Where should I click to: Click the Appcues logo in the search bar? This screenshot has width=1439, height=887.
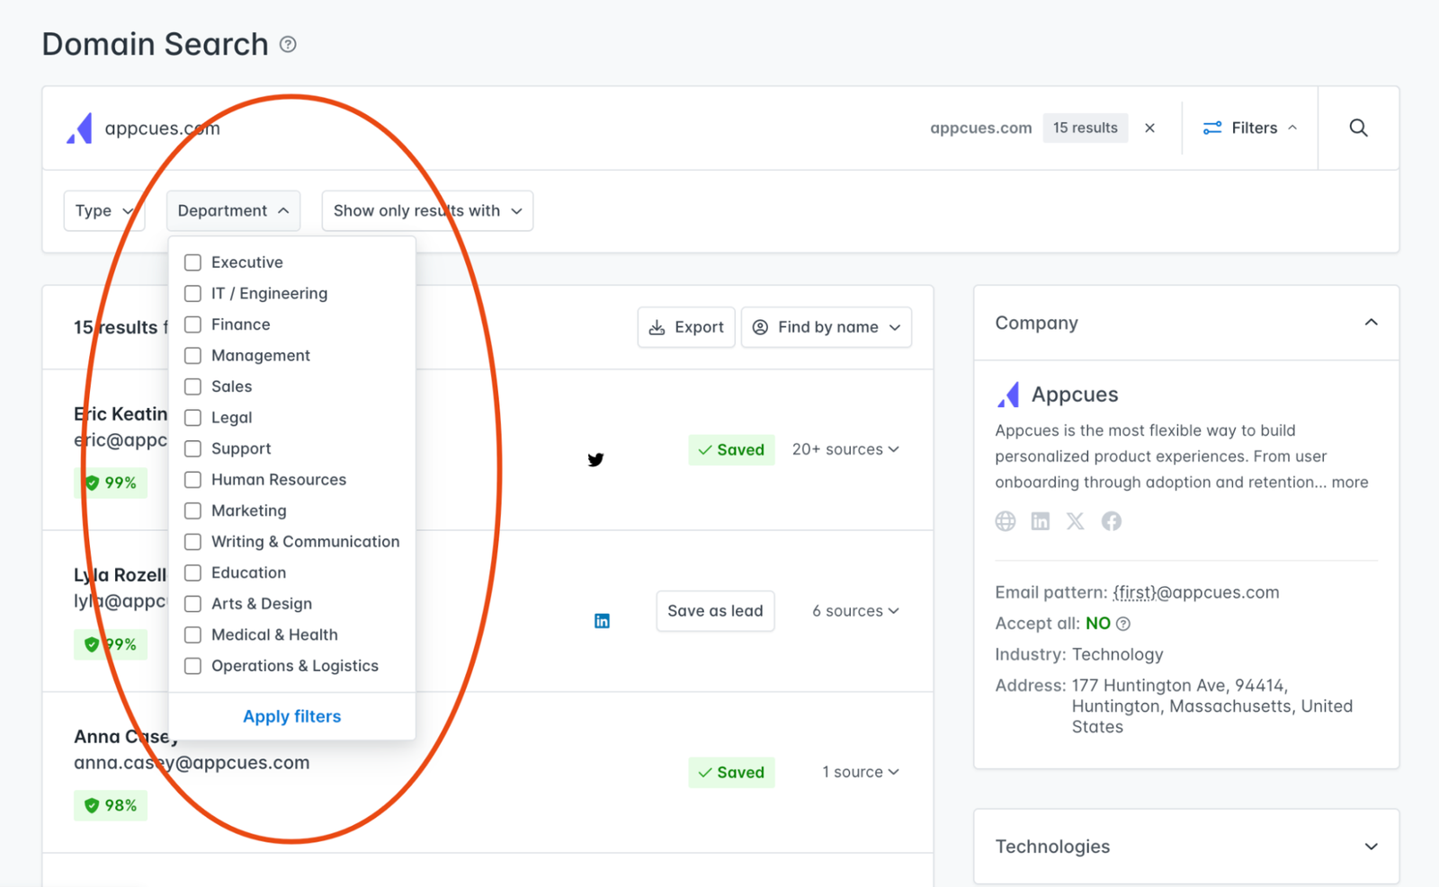coord(80,128)
